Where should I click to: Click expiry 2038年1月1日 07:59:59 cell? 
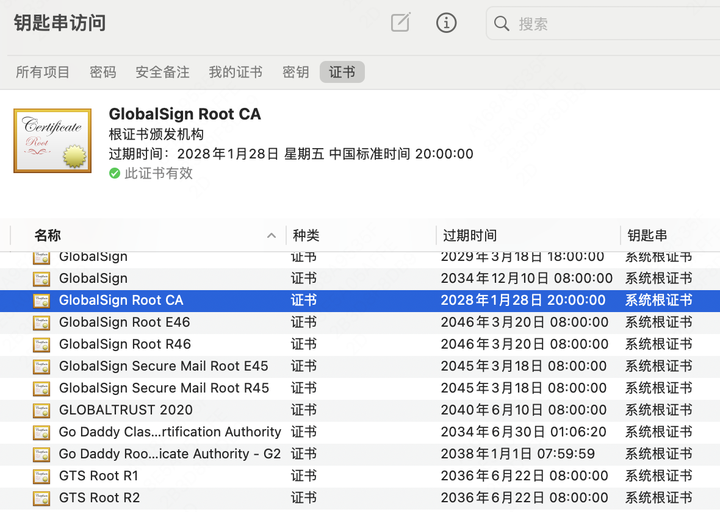(518, 454)
